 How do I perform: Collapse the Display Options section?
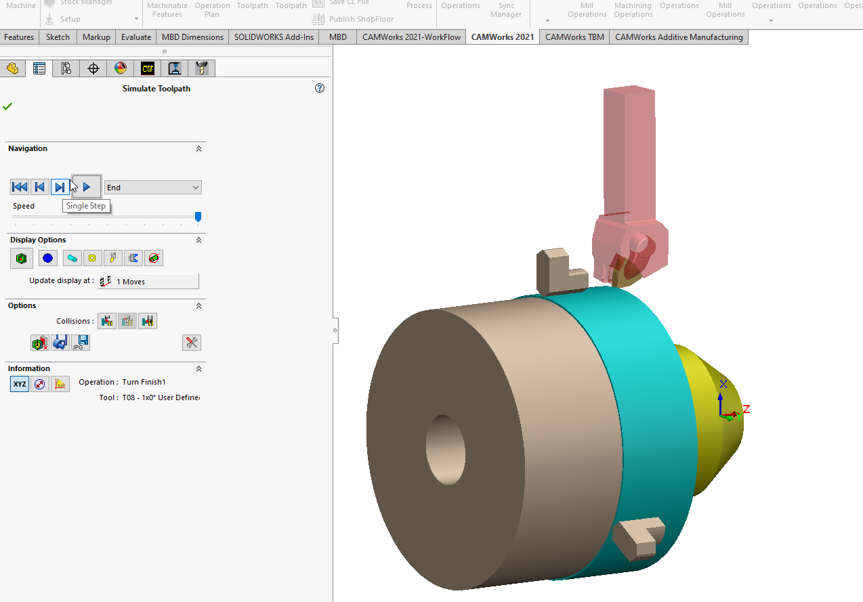[x=198, y=240]
